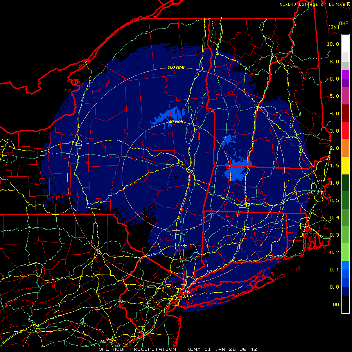
Task: Select the bright red legend swatch near 3.0
Action: click(x=345, y=131)
